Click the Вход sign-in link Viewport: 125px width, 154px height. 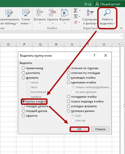point(88,4)
